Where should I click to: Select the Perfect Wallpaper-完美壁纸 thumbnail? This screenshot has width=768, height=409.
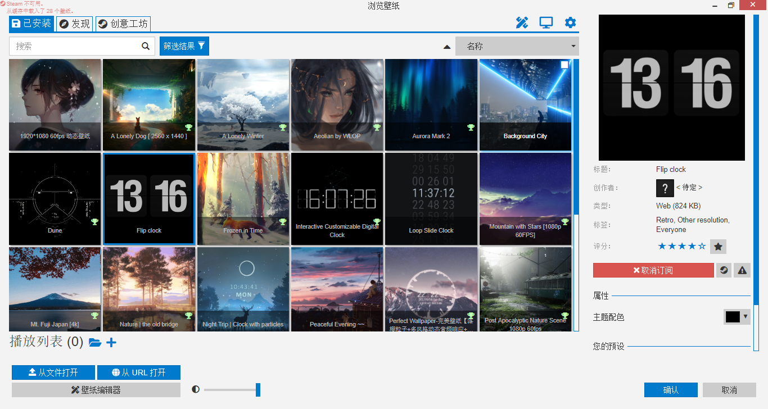point(431,289)
